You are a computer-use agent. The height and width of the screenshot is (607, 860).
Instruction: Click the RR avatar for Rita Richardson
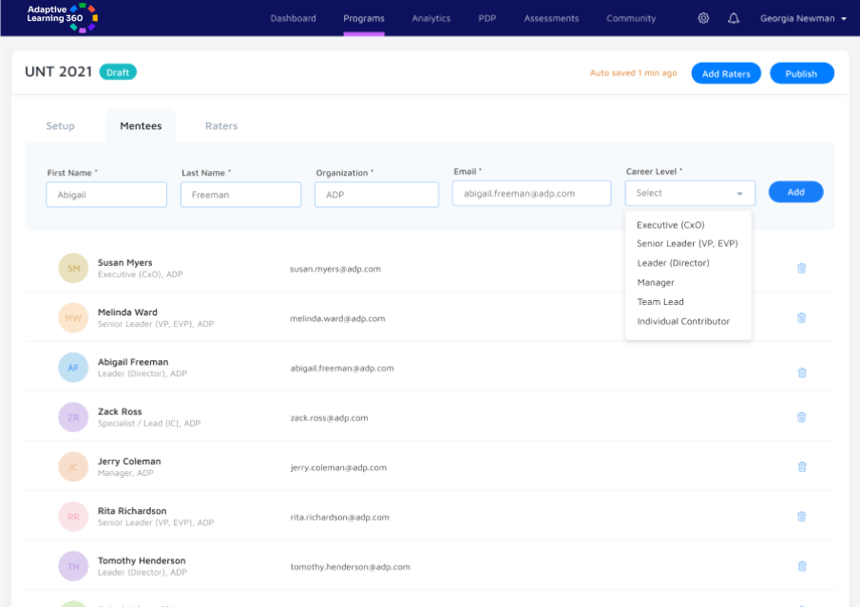pyautogui.click(x=73, y=517)
